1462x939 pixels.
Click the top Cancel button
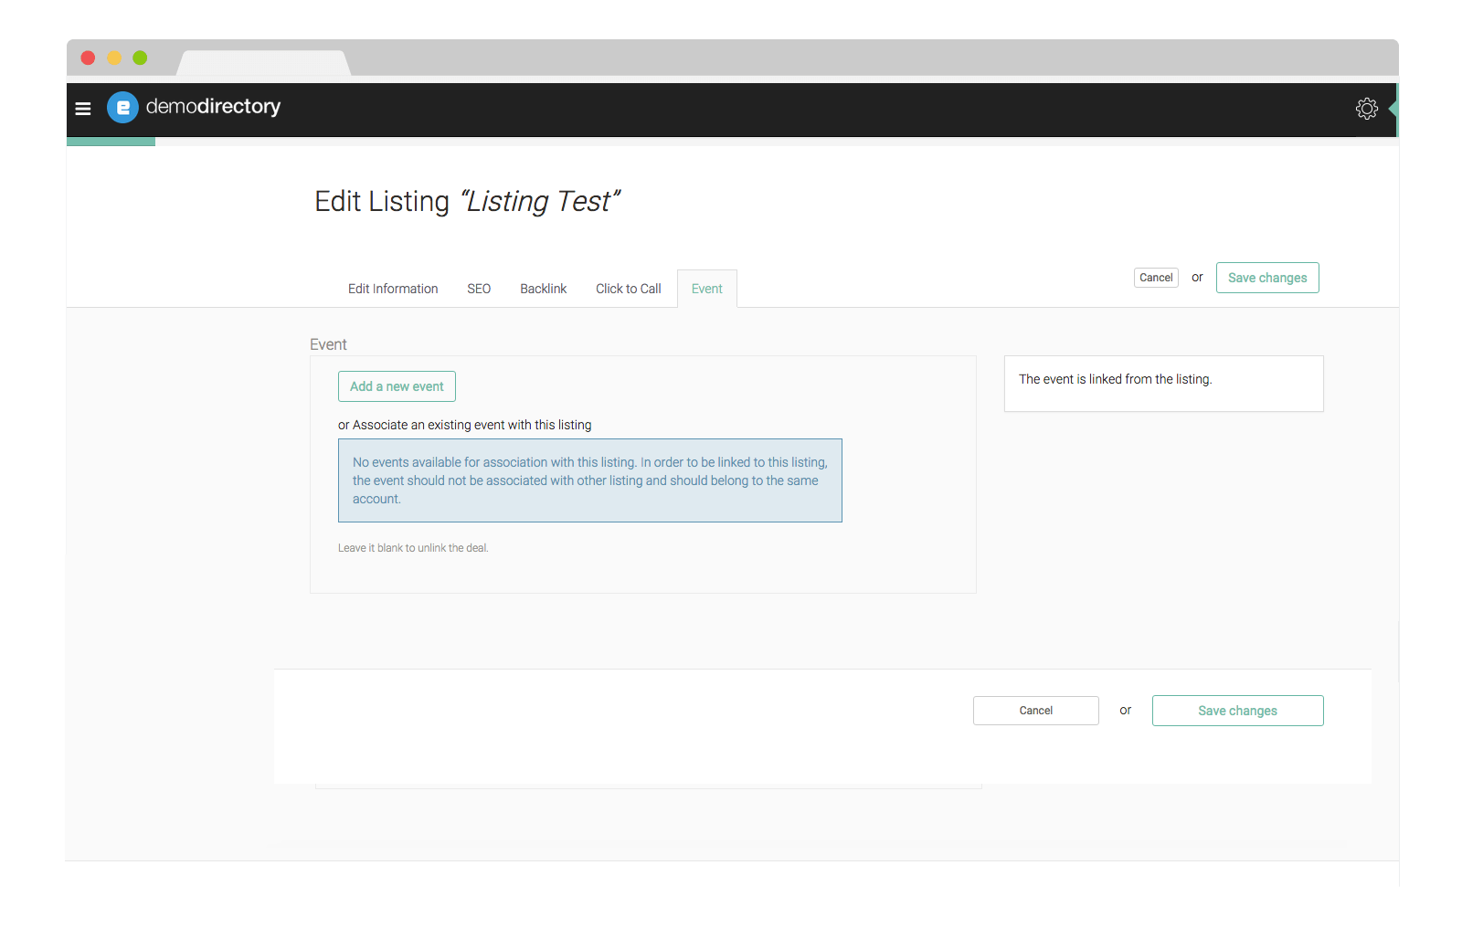(1156, 278)
